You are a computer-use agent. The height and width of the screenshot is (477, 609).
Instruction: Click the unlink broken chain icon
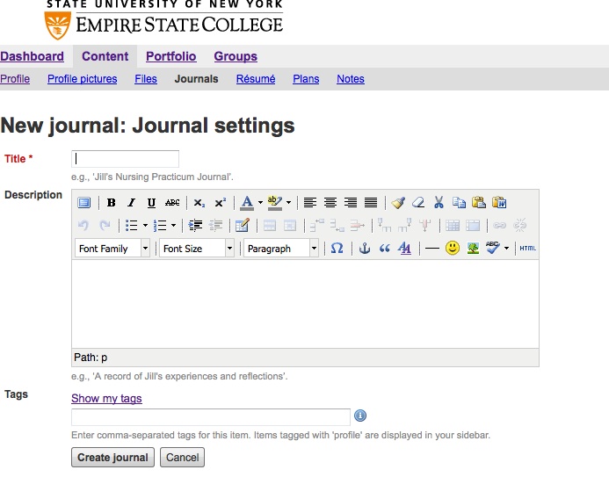click(519, 226)
